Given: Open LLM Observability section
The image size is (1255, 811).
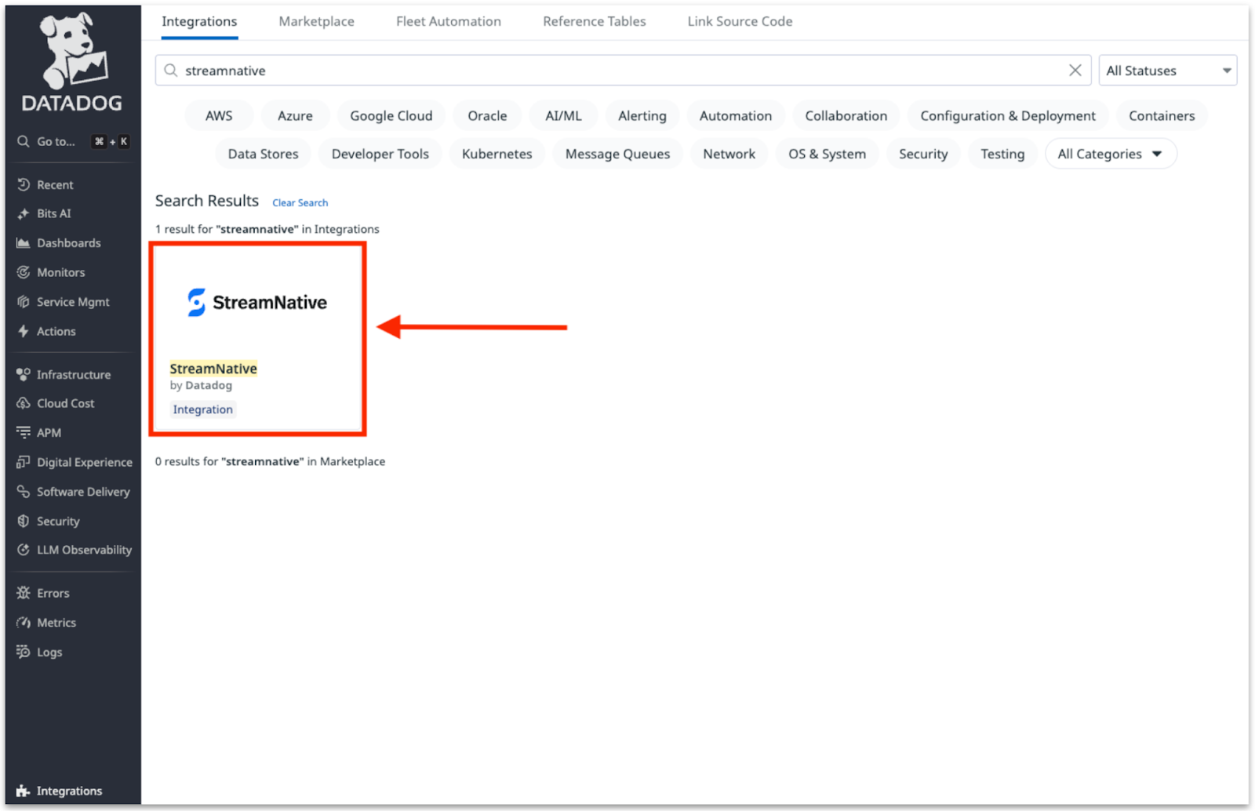Looking at the screenshot, I should (83, 550).
